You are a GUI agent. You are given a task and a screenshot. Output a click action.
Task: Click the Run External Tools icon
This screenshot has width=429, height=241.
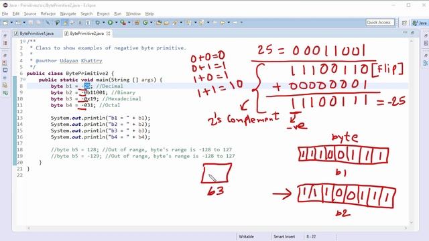coord(123,23)
